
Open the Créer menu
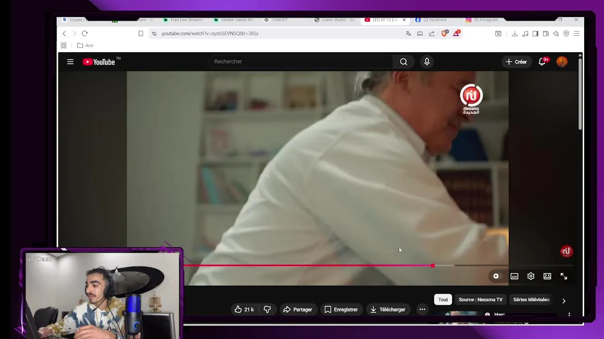pos(516,62)
